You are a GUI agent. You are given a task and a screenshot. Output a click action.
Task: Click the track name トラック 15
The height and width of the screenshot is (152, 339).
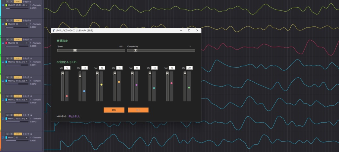pos(27,134)
